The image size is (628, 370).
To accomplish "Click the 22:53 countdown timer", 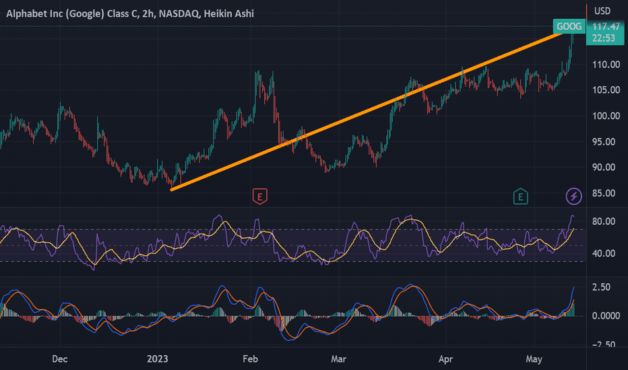I will 604,38.
